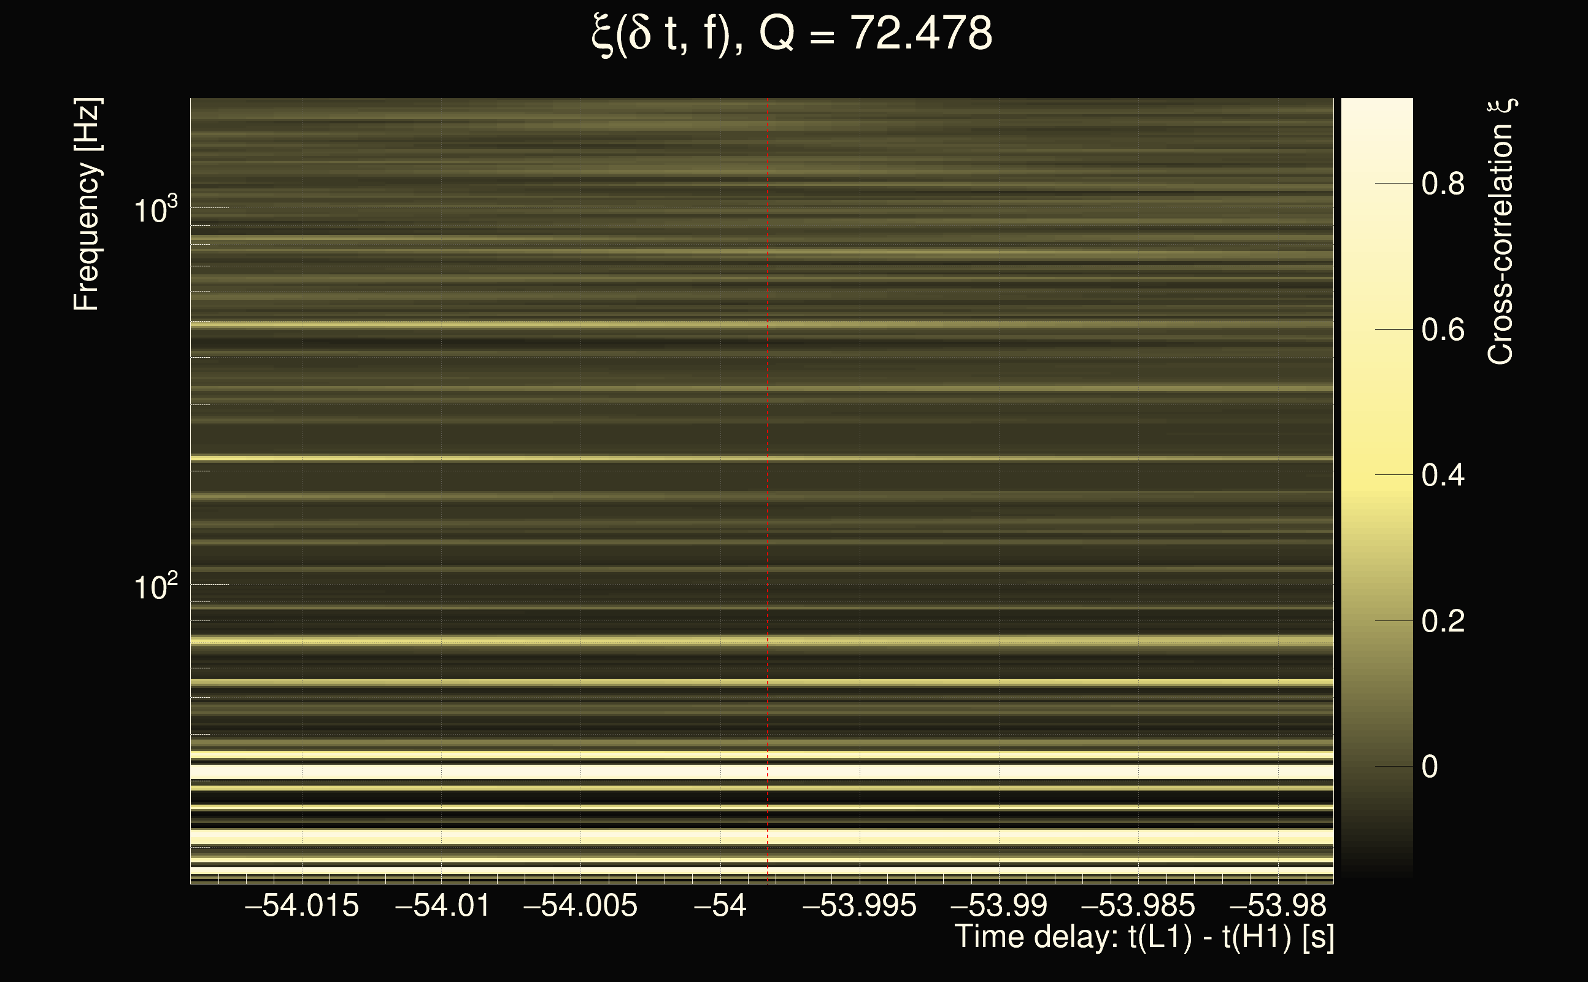Click the -53.98 x-axis tick label
The image size is (1588, 982).
1278,906
